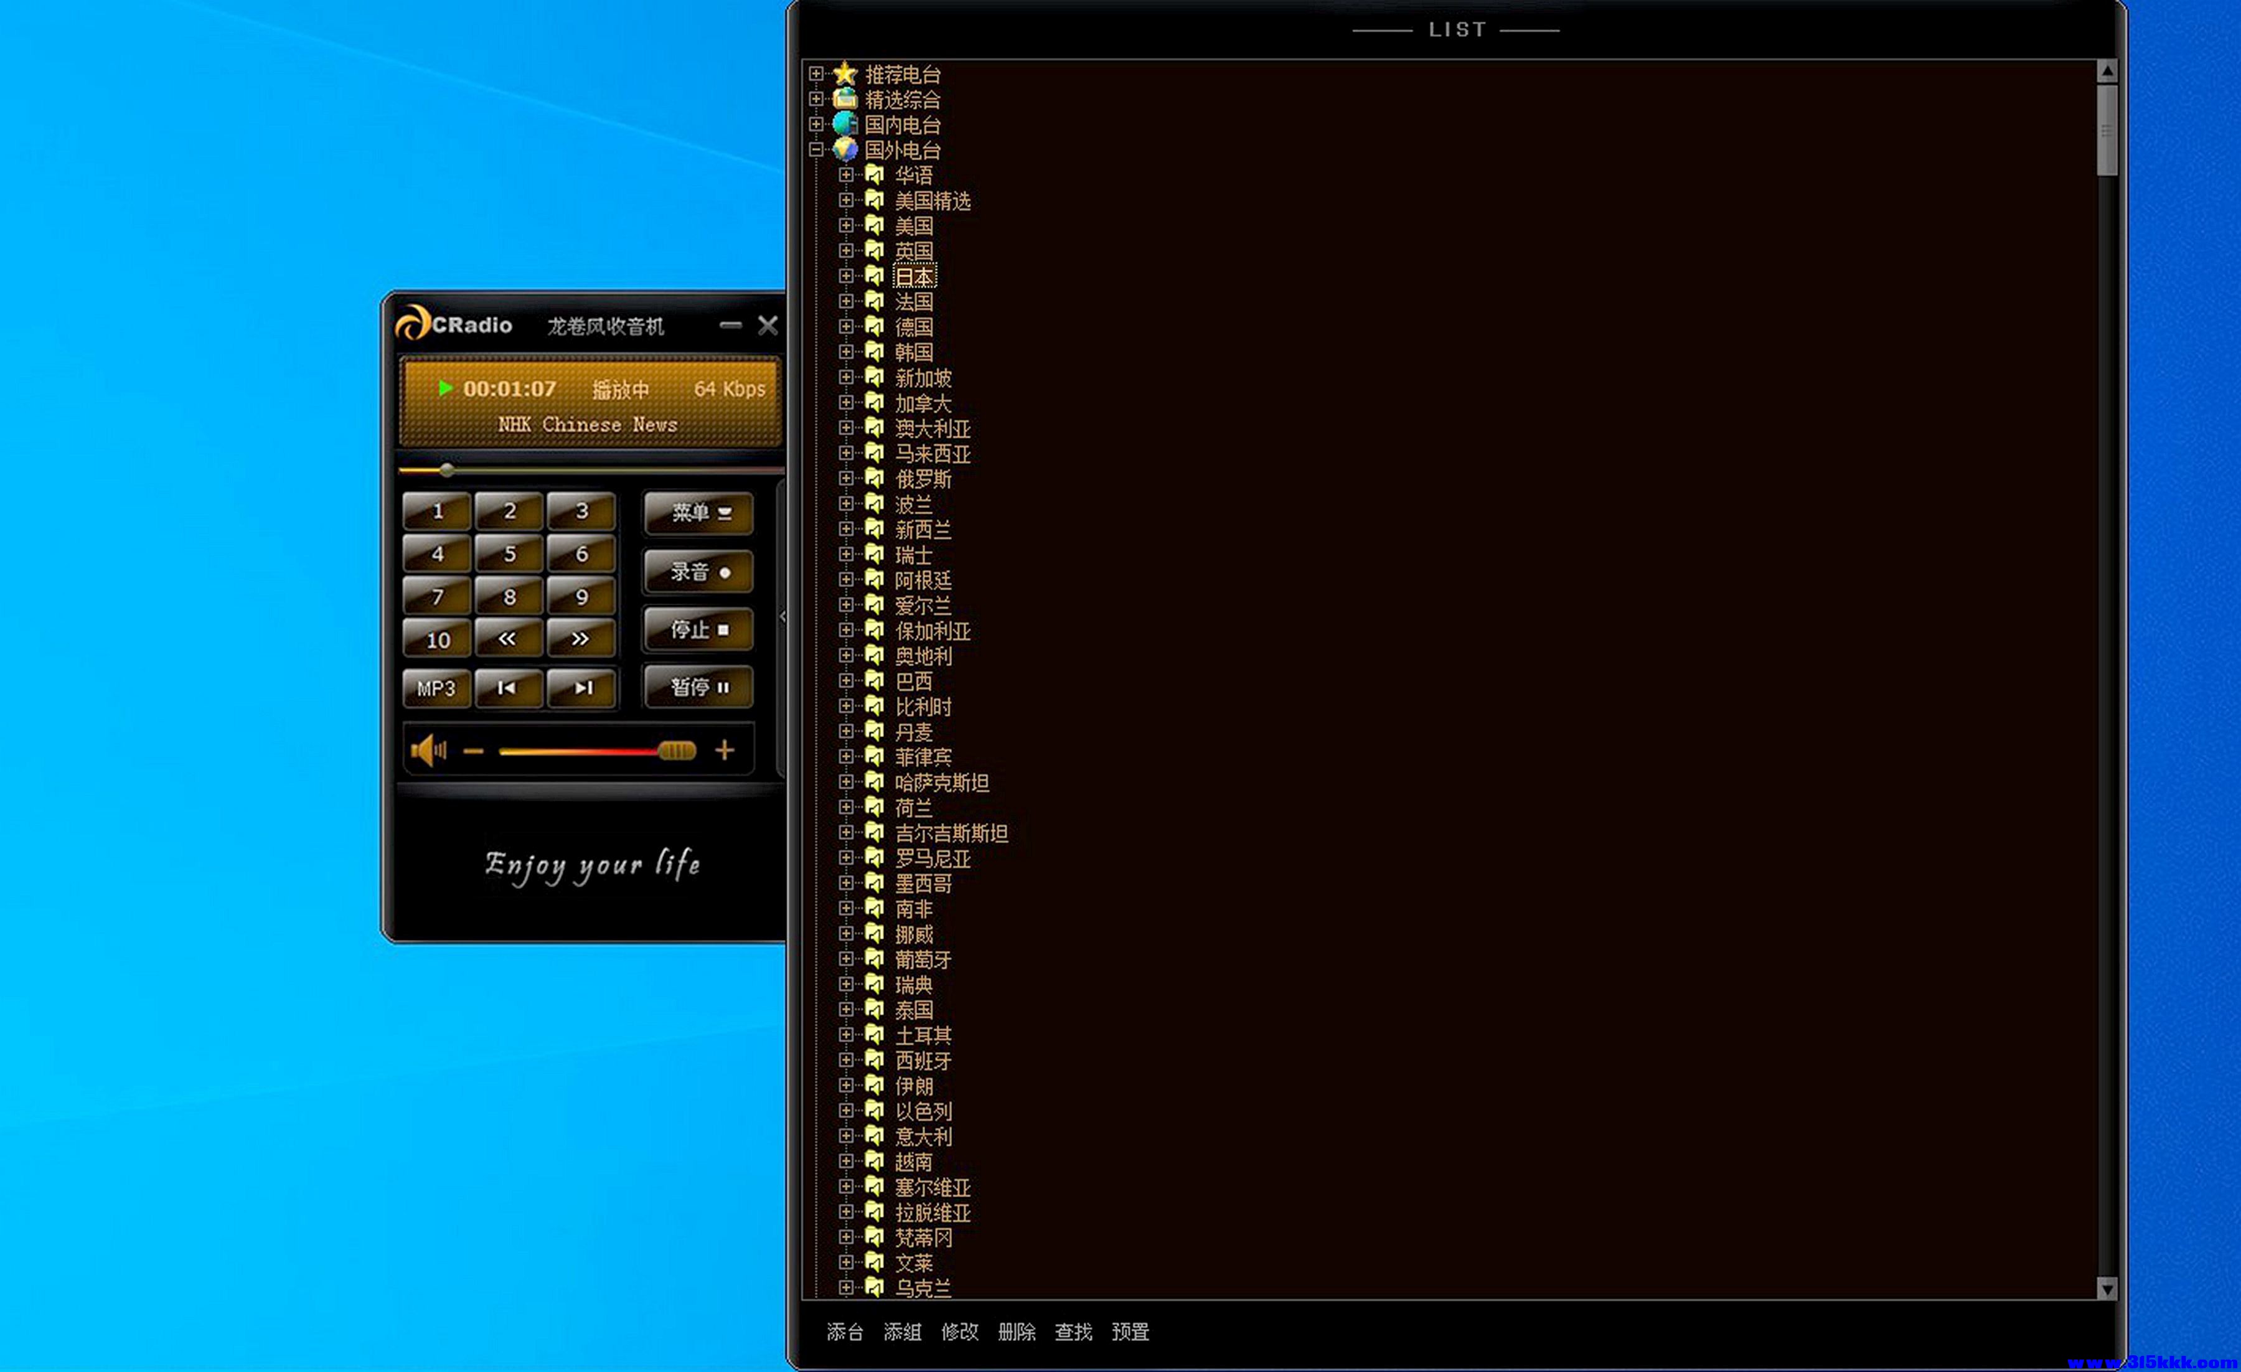The image size is (2241, 1372).
Task: Toggle pause with the 暂停 button
Action: [698, 687]
